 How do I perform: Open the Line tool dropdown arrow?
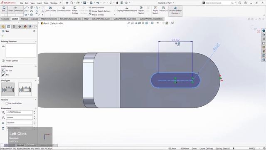[x=29, y=7]
